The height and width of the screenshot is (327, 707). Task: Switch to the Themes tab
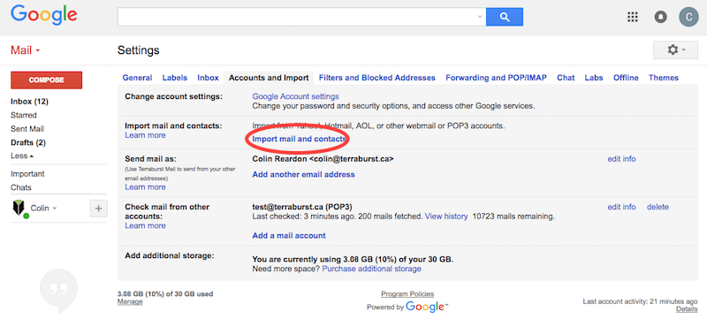coord(664,78)
